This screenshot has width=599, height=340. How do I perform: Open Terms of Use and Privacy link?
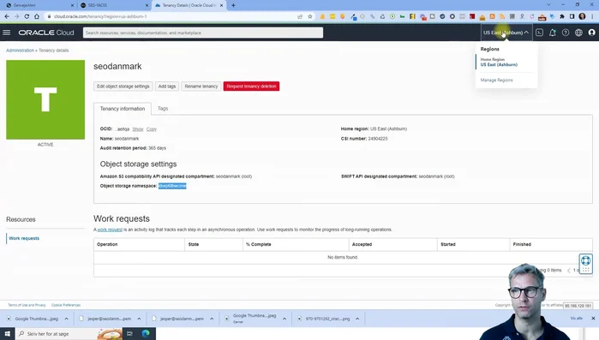coord(27,305)
